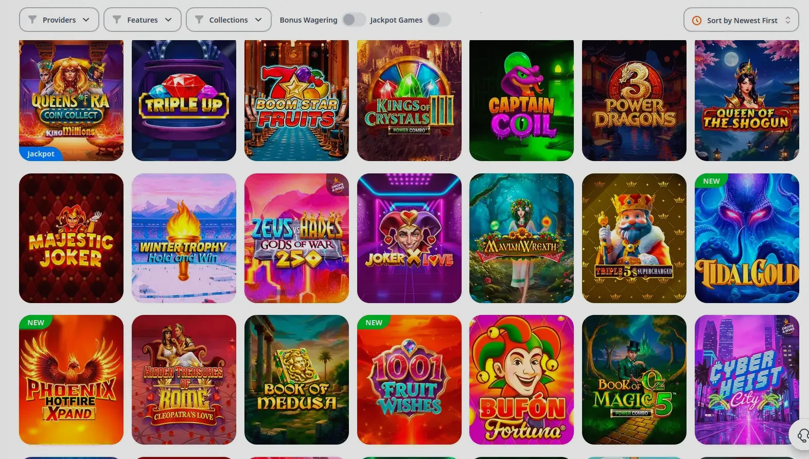Select the Triple 5s Supercharged game
The height and width of the screenshot is (459, 809).
pyautogui.click(x=634, y=238)
